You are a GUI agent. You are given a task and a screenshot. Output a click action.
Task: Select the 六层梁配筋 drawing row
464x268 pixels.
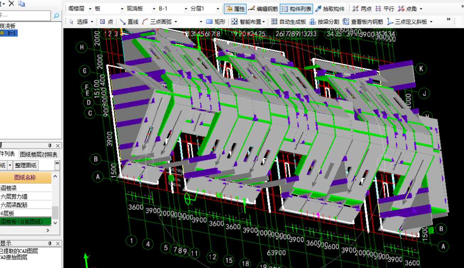26,205
